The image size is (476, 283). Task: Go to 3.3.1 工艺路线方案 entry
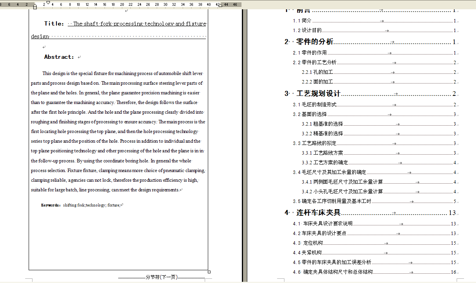pyautogui.click(x=379, y=153)
